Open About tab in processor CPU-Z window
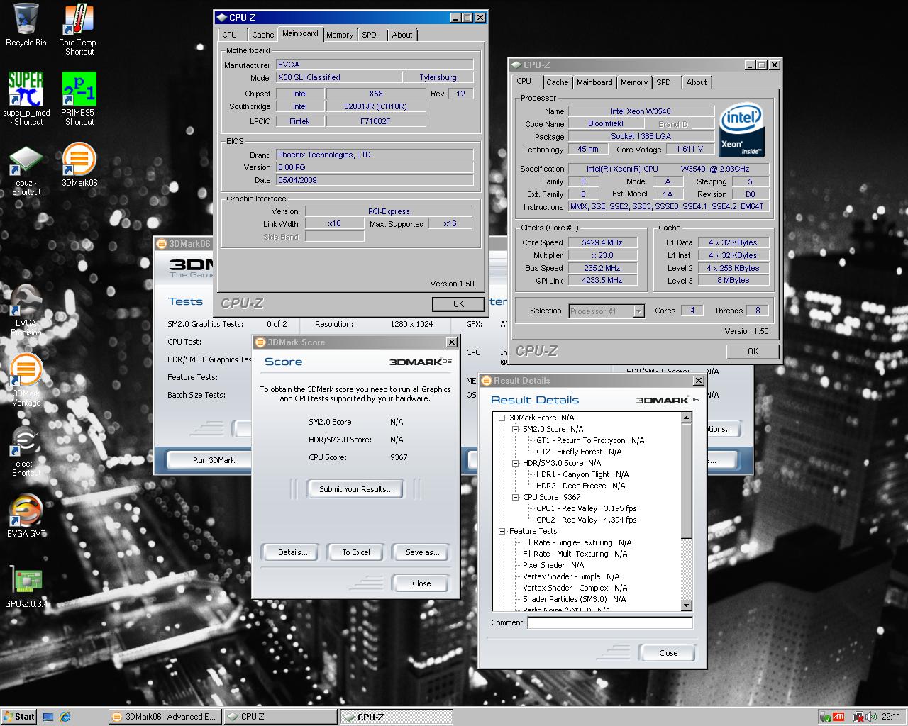Viewport: 908px width, 726px height. pyautogui.click(x=697, y=82)
